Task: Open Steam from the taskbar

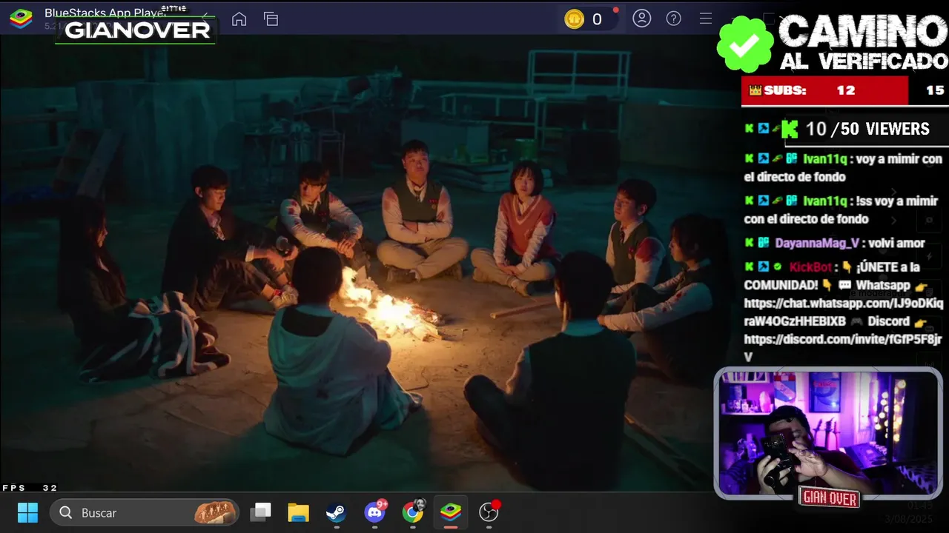Action: pyautogui.click(x=336, y=512)
